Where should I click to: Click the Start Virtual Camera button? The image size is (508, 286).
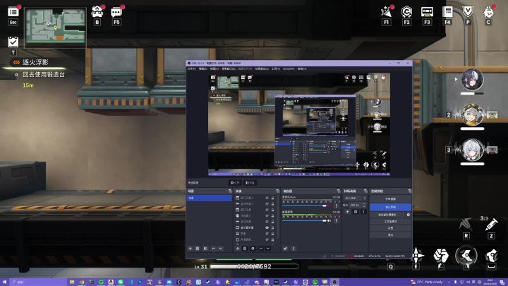pyautogui.click(x=387, y=215)
